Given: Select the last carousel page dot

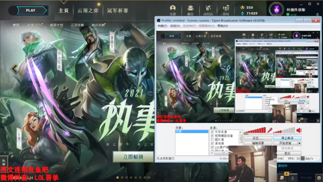Looking at the screenshot, I should tap(149, 178).
